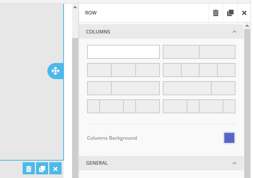Duplicate row using panel header copy icon
253x178 pixels.
point(230,13)
